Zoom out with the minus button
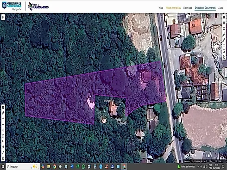The image size is (227, 170). click(x=3, y=124)
